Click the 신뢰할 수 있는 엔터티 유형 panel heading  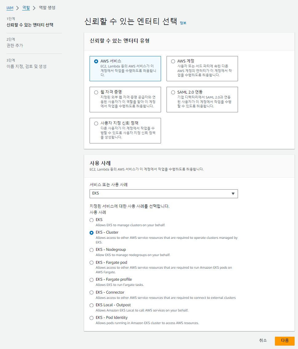click(x=119, y=41)
